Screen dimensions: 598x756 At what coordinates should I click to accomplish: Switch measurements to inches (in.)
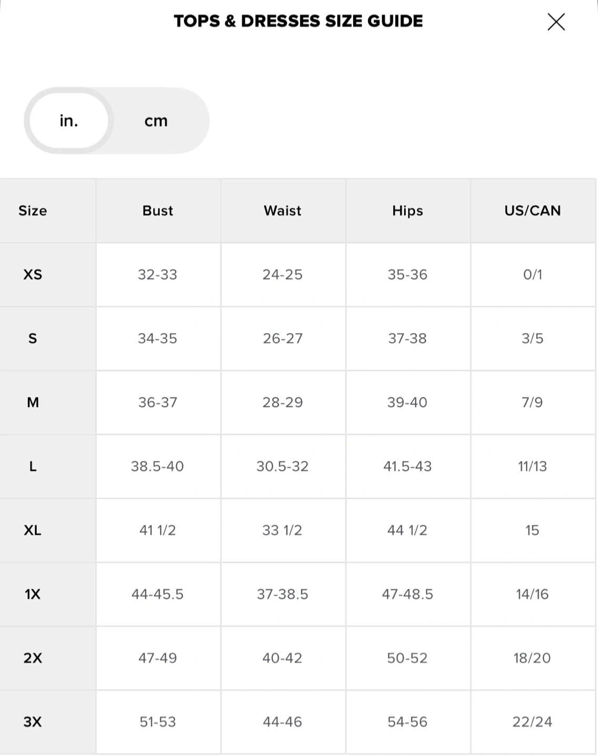coord(69,121)
